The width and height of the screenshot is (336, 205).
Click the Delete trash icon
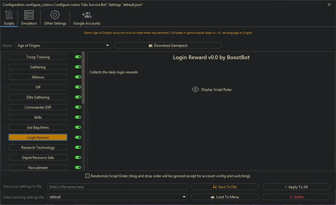291,197
